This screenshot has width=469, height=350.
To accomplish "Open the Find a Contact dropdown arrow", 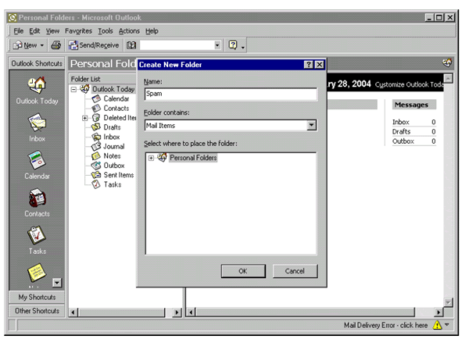I will click(x=217, y=45).
